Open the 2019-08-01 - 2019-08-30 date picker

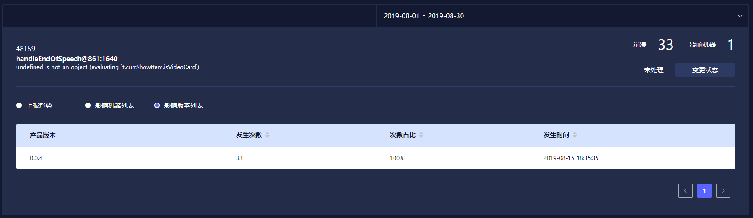424,16
